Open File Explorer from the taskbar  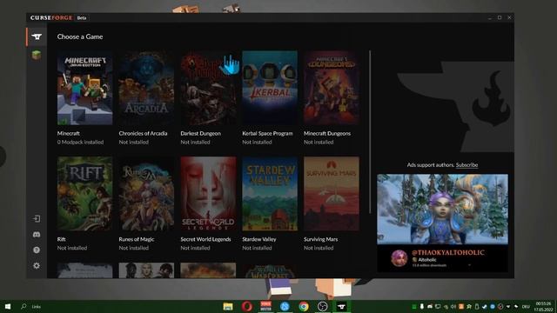click(x=228, y=306)
